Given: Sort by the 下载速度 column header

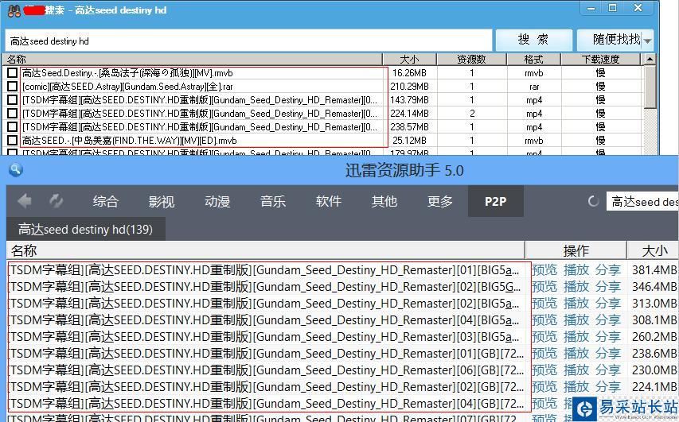Looking at the screenshot, I should click(601, 60).
